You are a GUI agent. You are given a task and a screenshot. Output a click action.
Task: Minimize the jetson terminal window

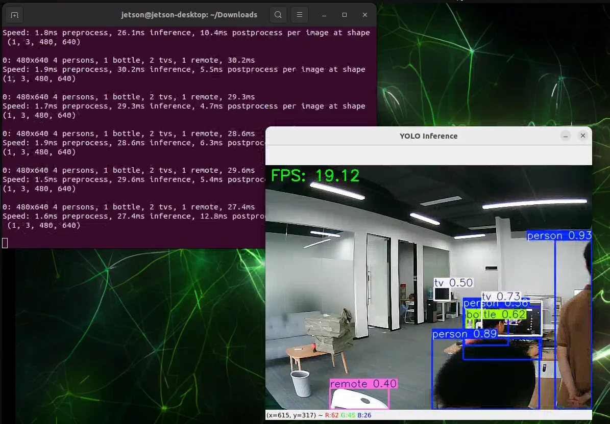pos(324,15)
